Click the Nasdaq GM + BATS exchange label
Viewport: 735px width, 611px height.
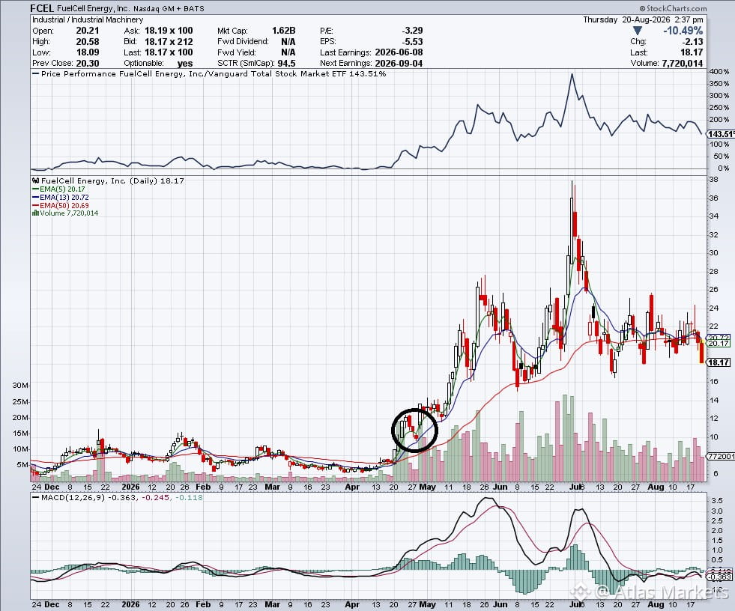(169, 8)
